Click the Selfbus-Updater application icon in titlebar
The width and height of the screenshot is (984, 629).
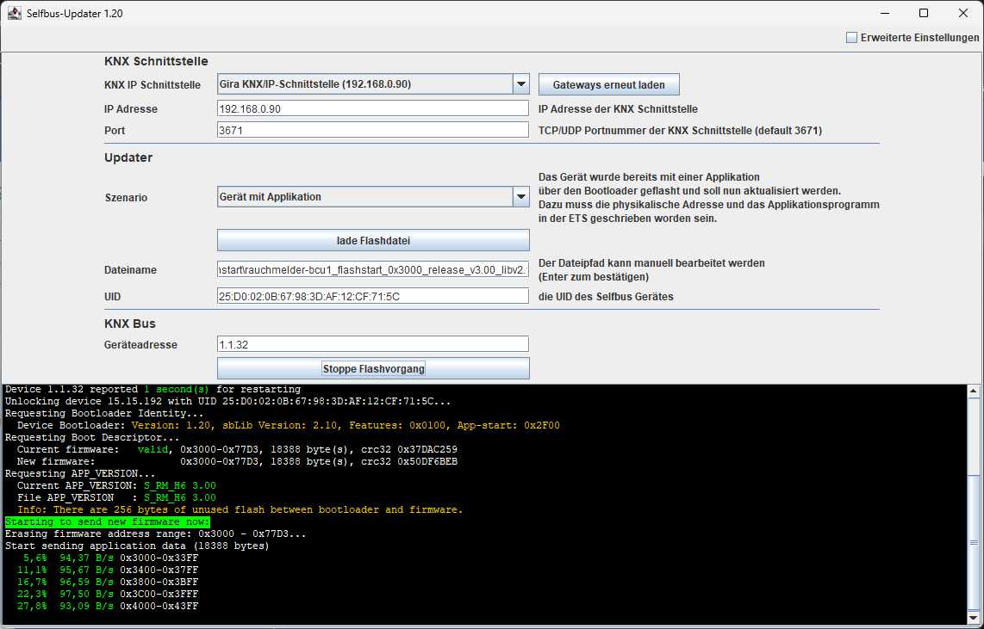(14, 13)
